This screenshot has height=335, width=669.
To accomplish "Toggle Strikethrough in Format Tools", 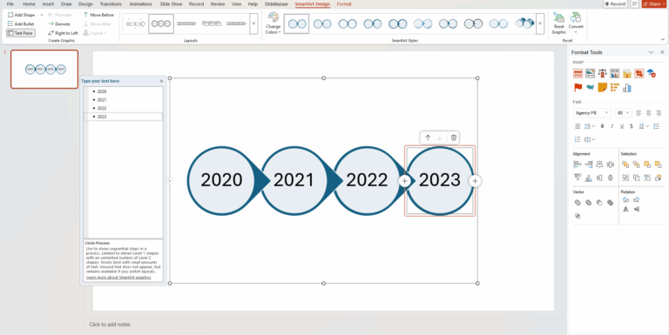I will pyautogui.click(x=632, y=126).
